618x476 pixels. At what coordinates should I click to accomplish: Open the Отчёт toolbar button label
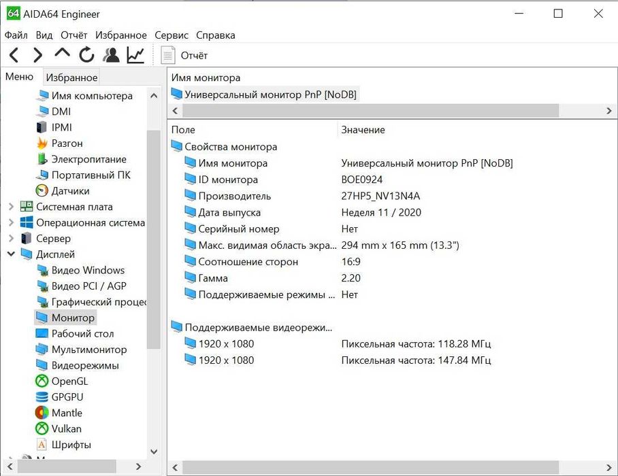[x=194, y=56]
